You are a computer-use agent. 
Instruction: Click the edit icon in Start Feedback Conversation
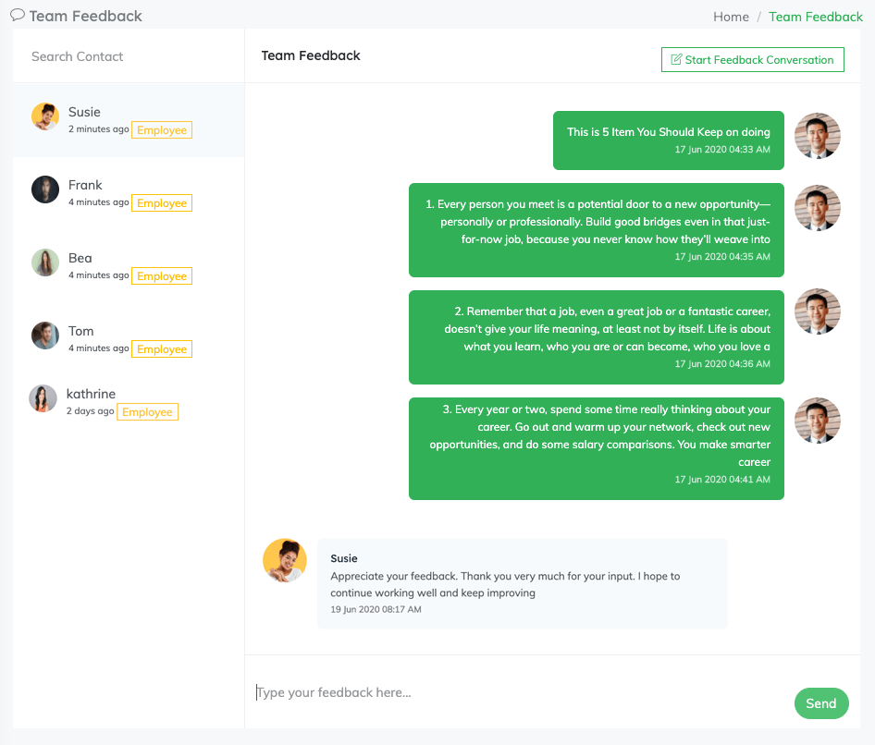click(676, 60)
